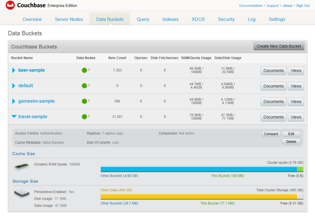Click the Support link
This screenshot has width=315, height=220.
click(272, 6)
